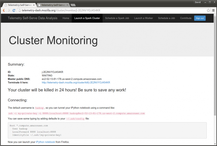Screen dimensions: 217x146
Task: Reload the page with refresh icon
Action: click(x=14, y=10)
